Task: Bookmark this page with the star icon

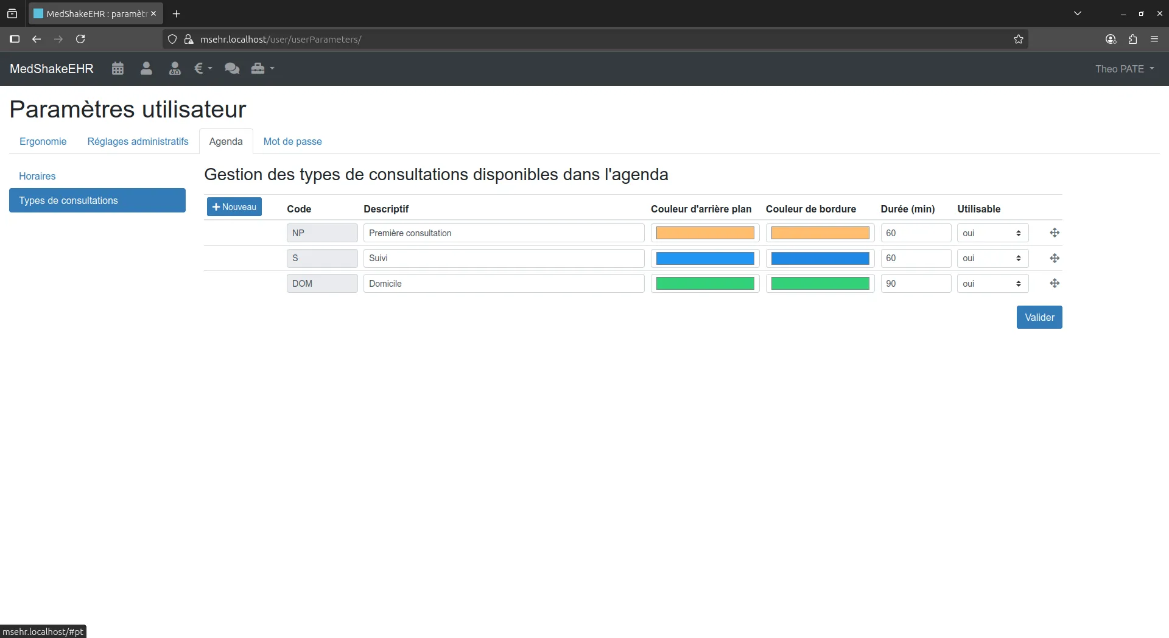Action: pyautogui.click(x=1019, y=40)
